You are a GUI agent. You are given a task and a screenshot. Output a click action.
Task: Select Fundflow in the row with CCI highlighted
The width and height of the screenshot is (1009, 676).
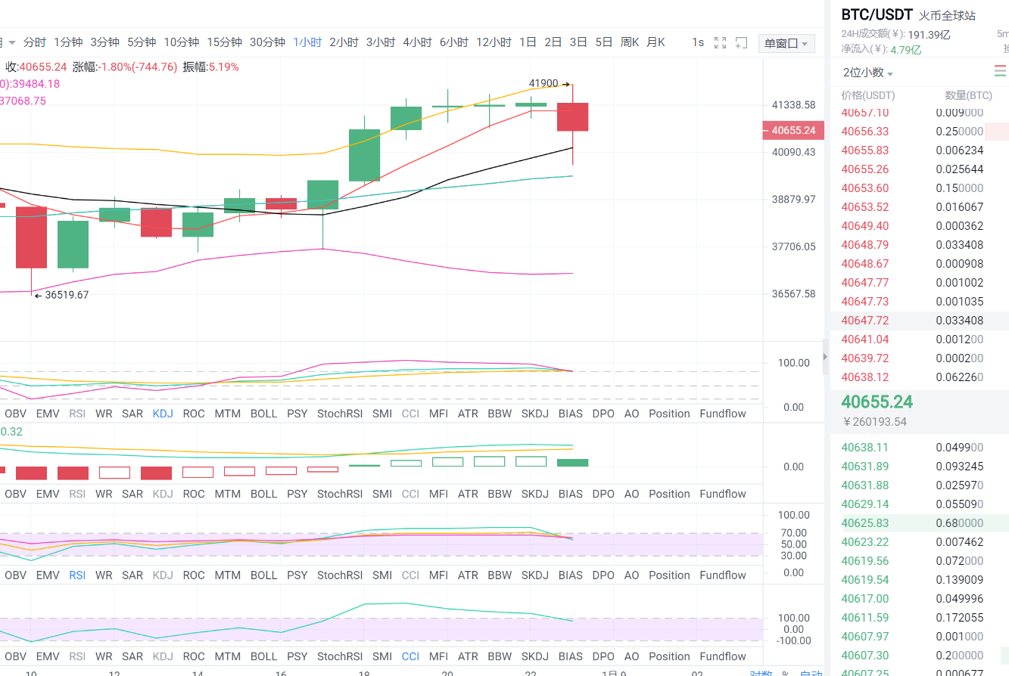click(x=722, y=656)
